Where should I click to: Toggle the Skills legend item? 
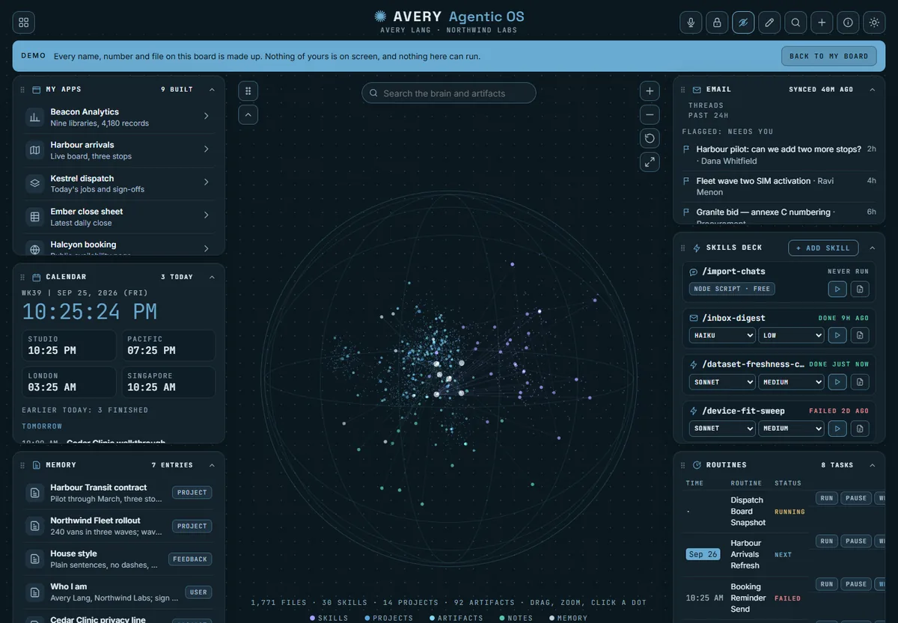[x=329, y=619]
